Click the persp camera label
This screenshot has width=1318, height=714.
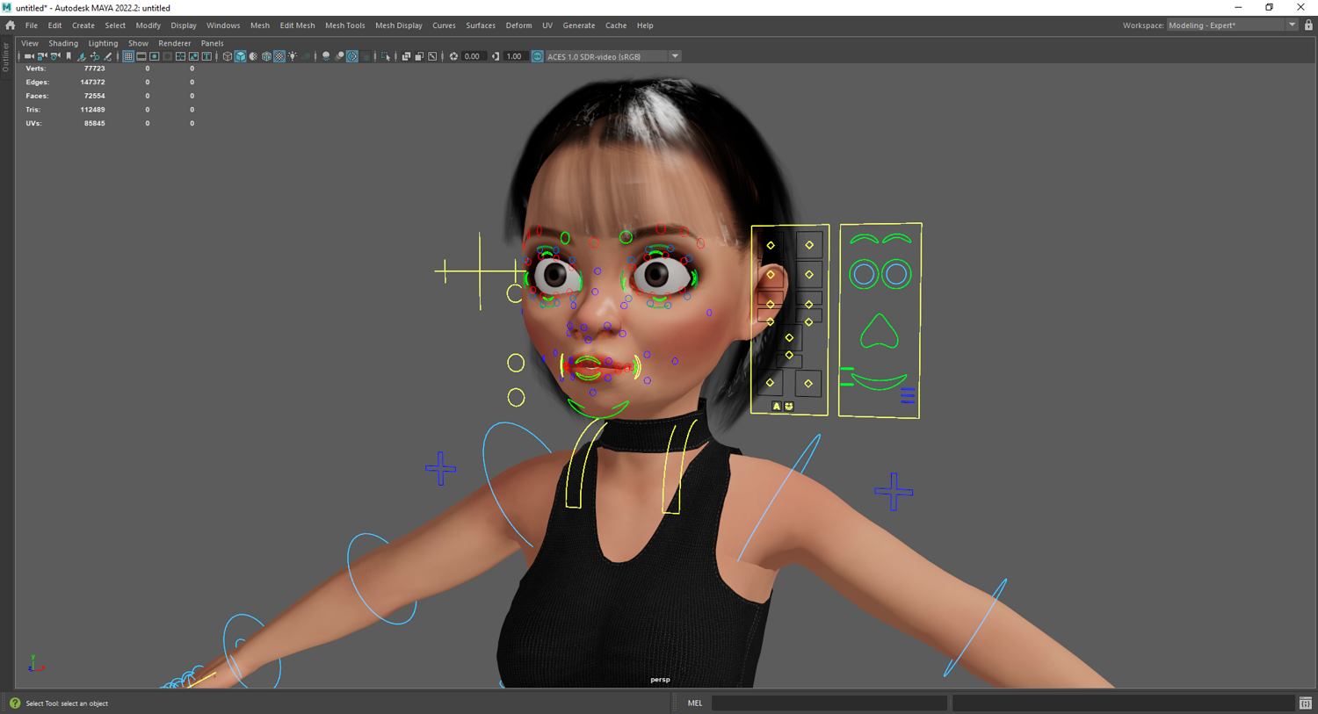(660, 680)
